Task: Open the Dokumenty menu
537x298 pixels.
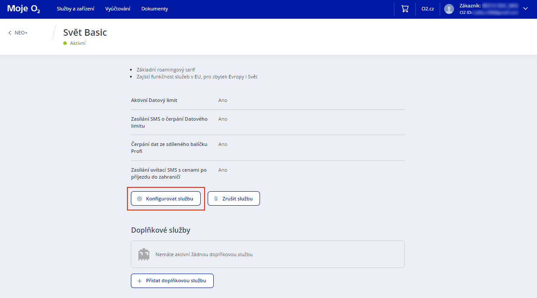Action: coord(154,9)
